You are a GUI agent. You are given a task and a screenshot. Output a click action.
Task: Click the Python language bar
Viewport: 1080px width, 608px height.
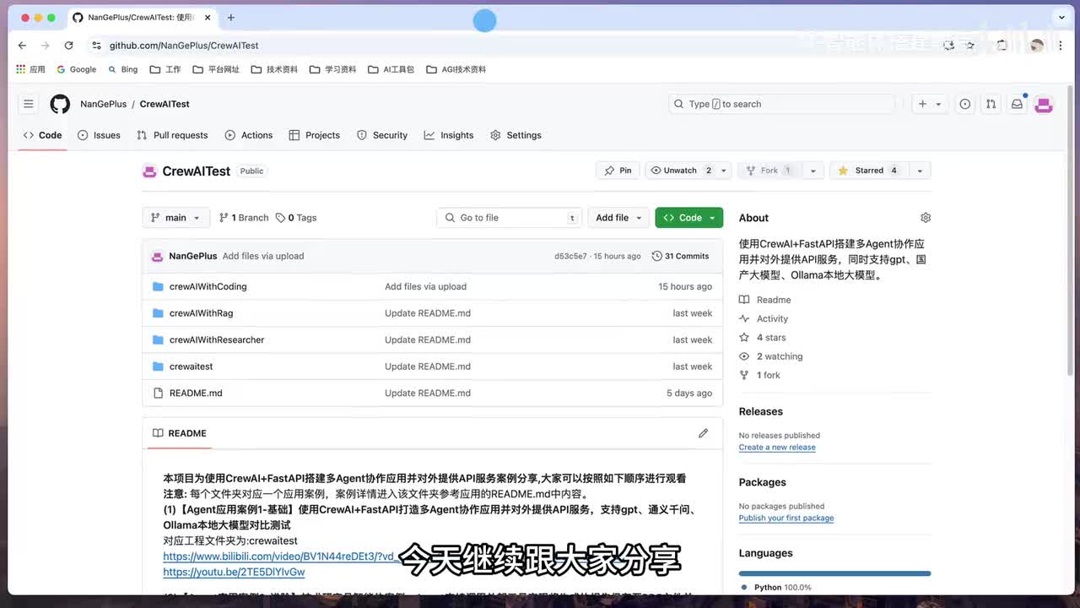tap(834, 573)
